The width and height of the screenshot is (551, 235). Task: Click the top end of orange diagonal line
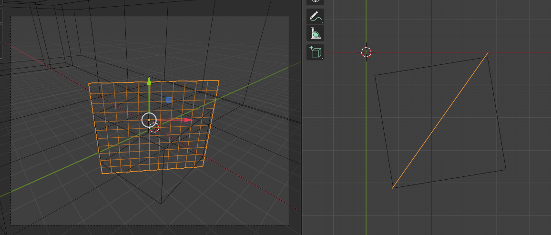(488, 53)
